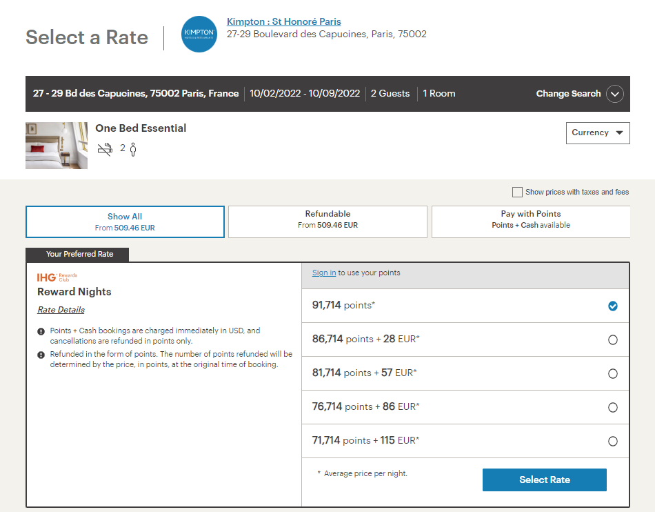Viewport: 655px width, 512px height.
Task: Click the Kimpton hotel logo
Action: click(x=199, y=35)
